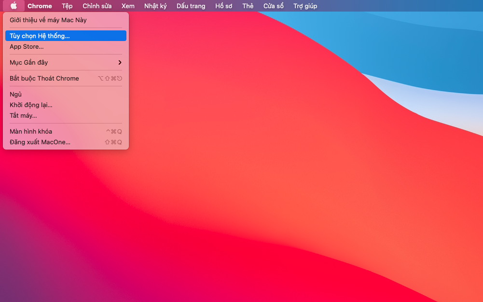The image size is (483, 302).
Task: Open the Cửa sổ menu
Action: 274,6
